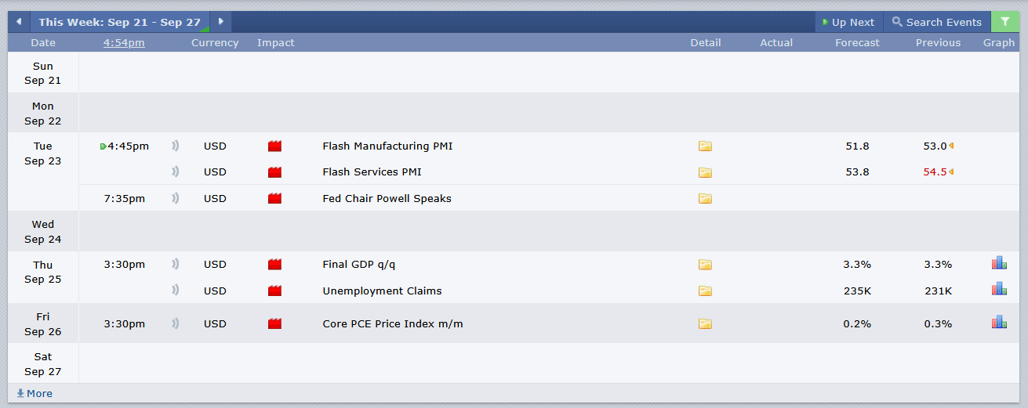The height and width of the screenshot is (408, 1028).
Task: Toggle sound alert for Fed Chair Powell Speaks
Action: pos(176,198)
